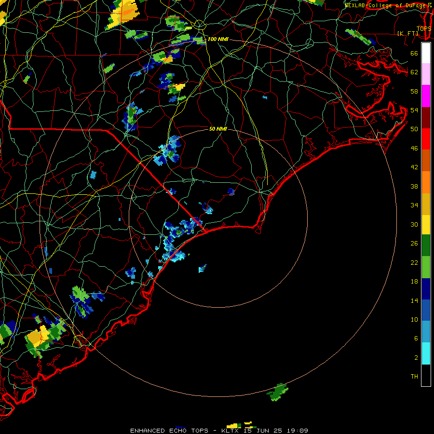Pick the burnt orange legend swatch above 42
The height and width of the screenshot is (434, 434).
pyautogui.click(x=426, y=160)
